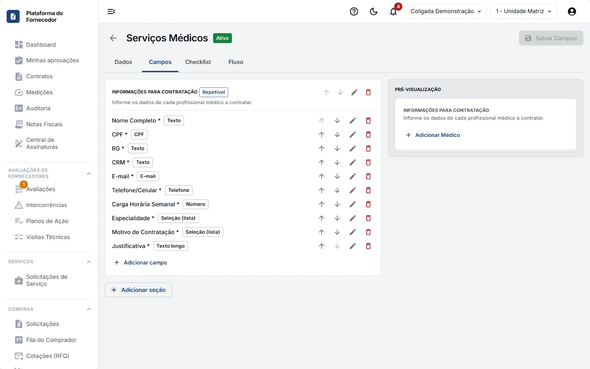Switch to the Checklist tab
Screen dimensions: 590x369
point(198,62)
